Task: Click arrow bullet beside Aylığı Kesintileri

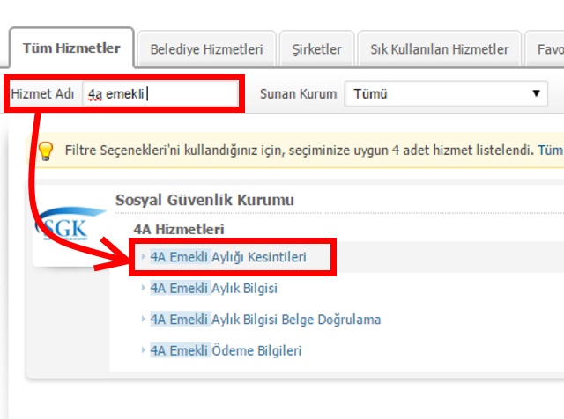Action: coord(143,256)
